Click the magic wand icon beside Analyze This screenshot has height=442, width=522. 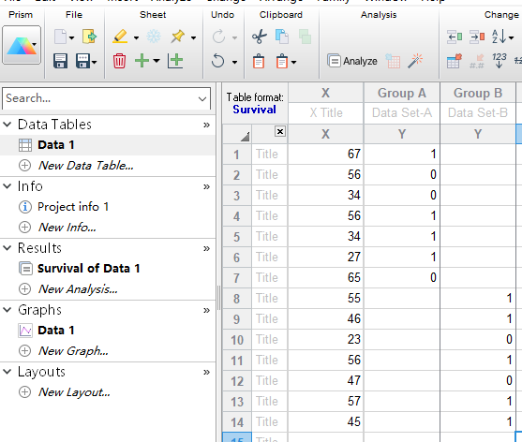[415, 61]
